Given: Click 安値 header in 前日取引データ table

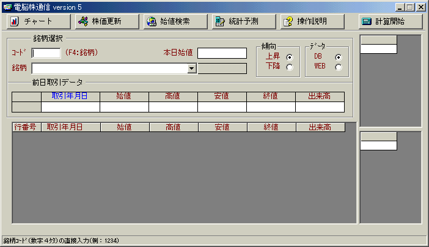Looking at the screenshot, I should pyautogui.click(x=222, y=97).
